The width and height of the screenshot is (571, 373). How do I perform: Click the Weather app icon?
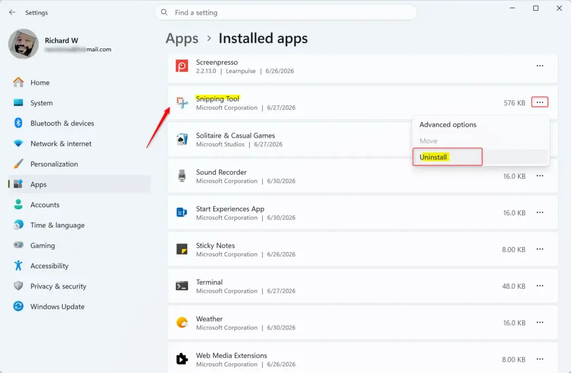click(x=182, y=322)
